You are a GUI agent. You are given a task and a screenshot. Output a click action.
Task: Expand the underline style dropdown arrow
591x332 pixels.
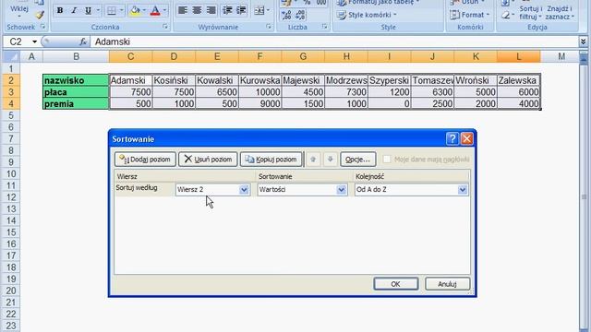pos(98,10)
